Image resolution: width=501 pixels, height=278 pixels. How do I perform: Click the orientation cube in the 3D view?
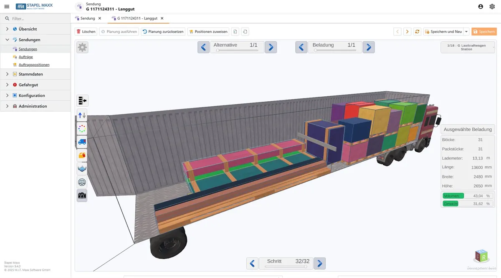[x=482, y=255]
